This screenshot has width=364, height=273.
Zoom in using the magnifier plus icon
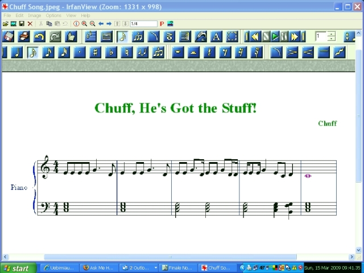tap(84, 24)
